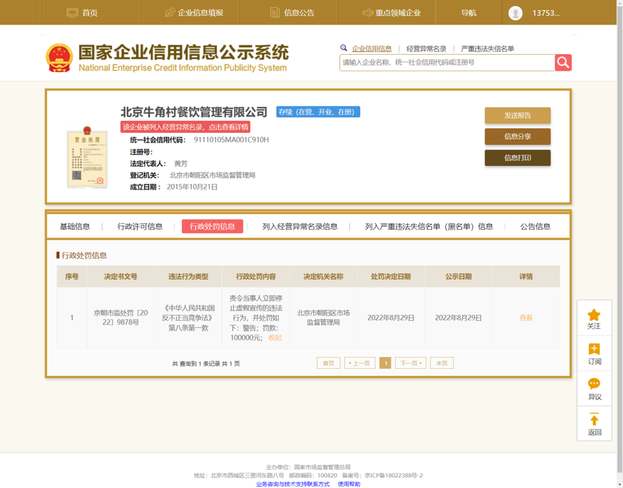Switch to the 基础信息 tab
Screen dimensions: 623x488
(75, 227)
